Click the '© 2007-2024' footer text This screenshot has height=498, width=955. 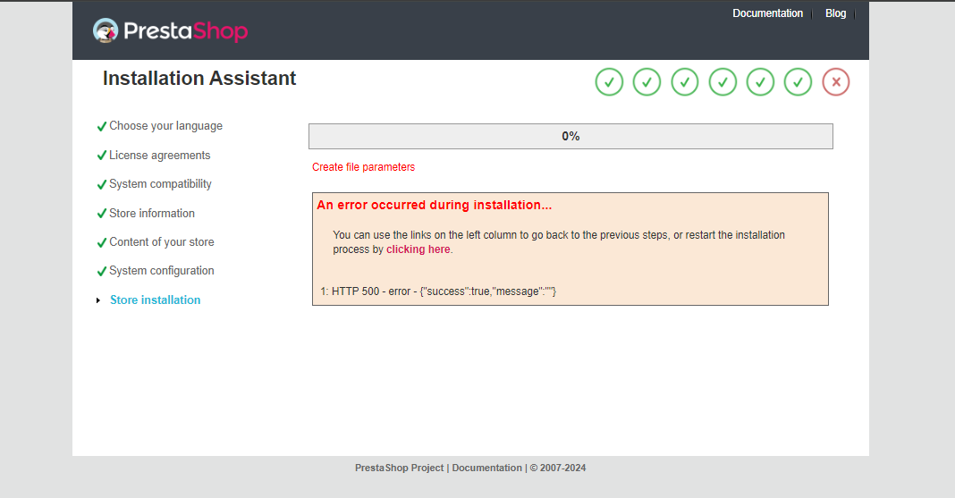pyautogui.click(x=557, y=468)
